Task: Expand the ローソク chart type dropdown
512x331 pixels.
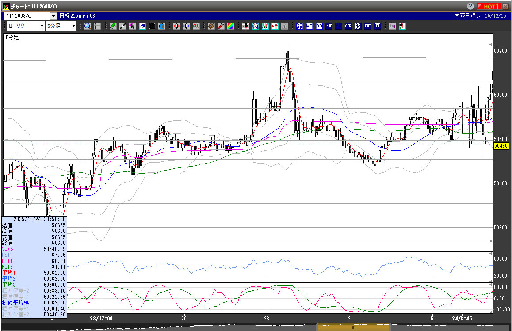Action: click(42, 26)
